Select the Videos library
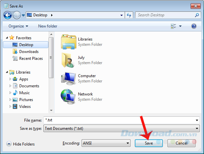This screenshot has width=204, height=154. click(25, 107)
